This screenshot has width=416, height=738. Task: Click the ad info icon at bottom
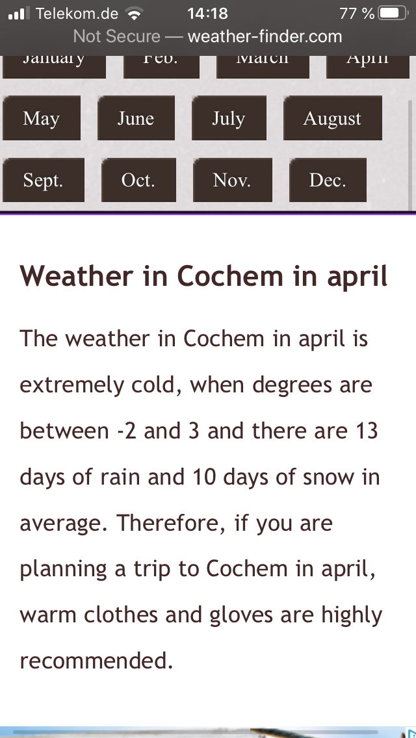[x=410, y=732]
